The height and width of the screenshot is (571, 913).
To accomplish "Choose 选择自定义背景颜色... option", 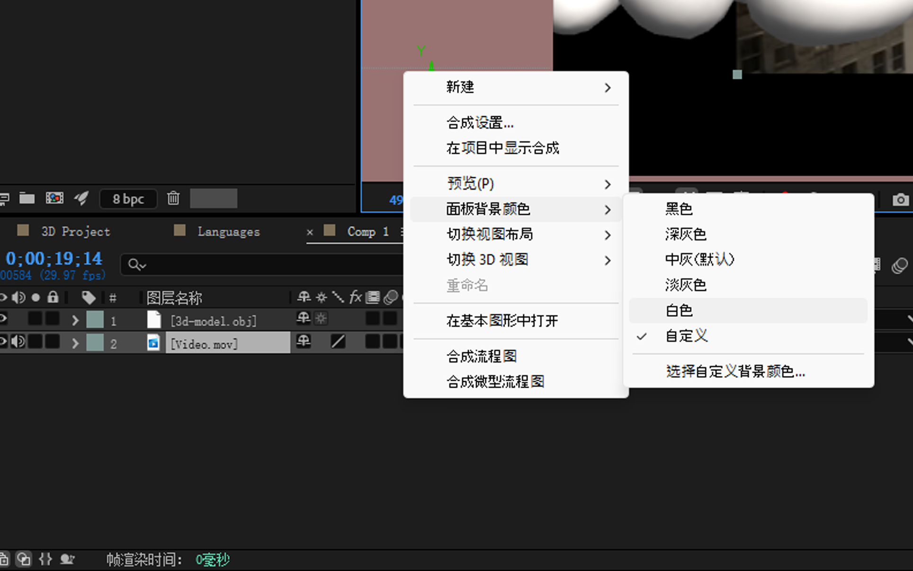I will [x=748, y=371].
